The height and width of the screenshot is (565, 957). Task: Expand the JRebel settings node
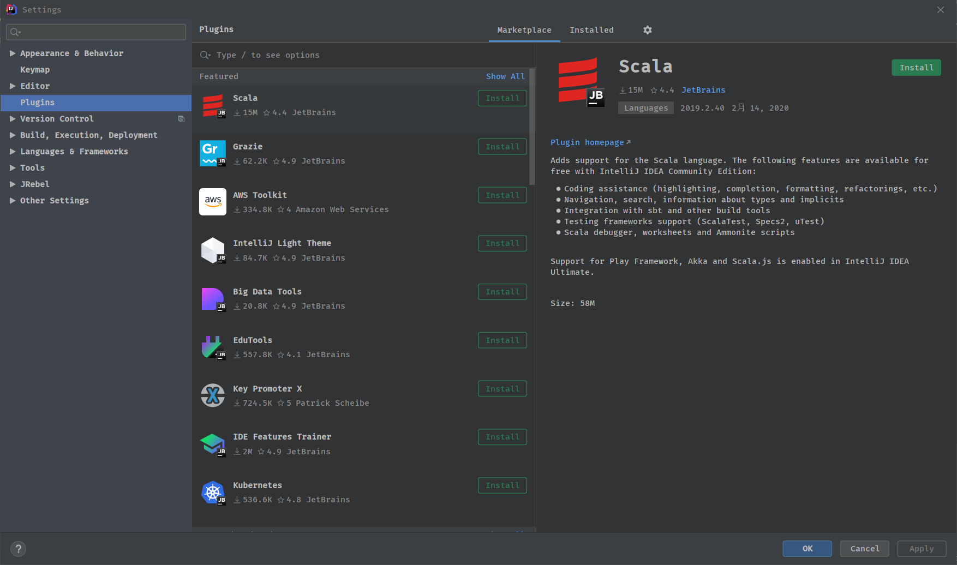(x=13, y=184)
